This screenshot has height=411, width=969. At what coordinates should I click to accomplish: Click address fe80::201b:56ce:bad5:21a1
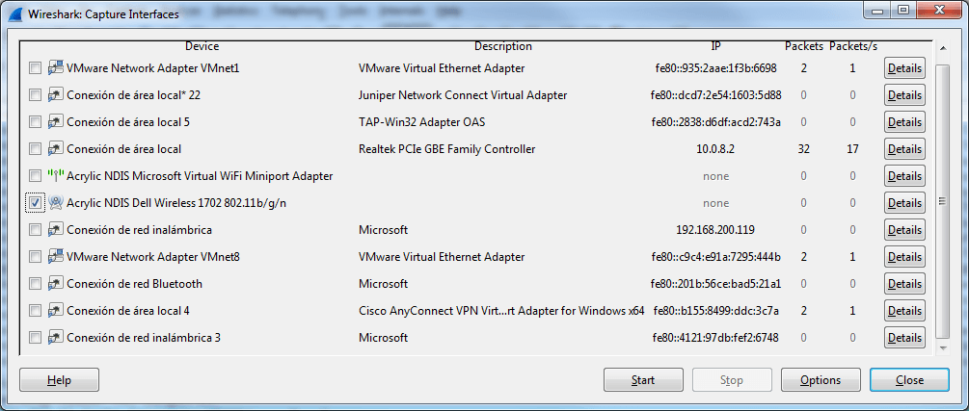[x=715, y=284]
